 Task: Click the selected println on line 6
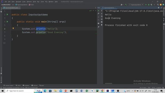[41, 29]
